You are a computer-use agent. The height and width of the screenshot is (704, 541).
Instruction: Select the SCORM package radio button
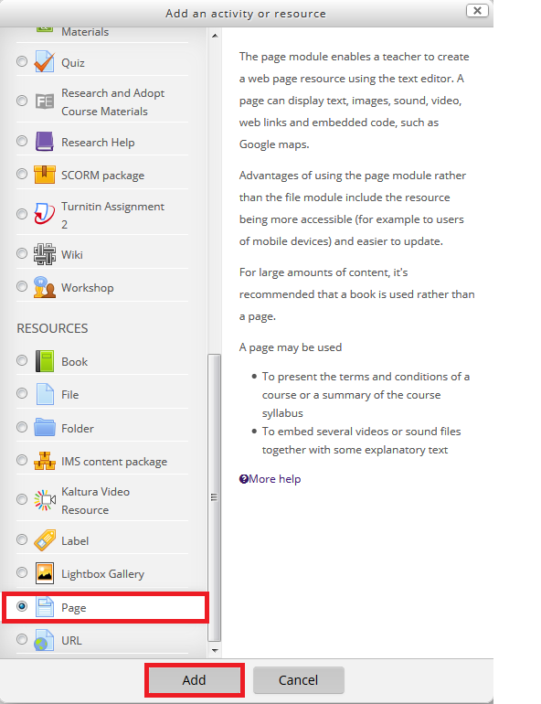[22, 174]
